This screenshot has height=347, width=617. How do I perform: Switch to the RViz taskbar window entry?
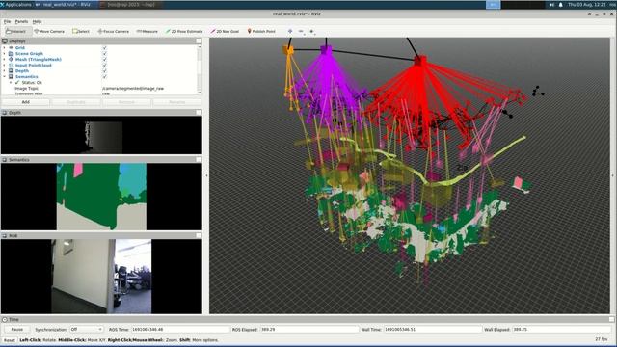tap(64, 5)
